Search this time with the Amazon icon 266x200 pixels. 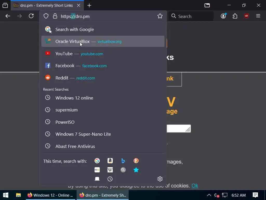[x=110, y=161]
